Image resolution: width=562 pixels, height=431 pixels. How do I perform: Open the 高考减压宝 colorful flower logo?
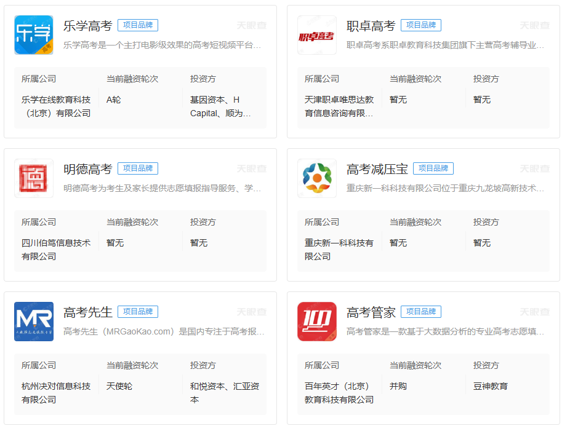click(317, 178)
